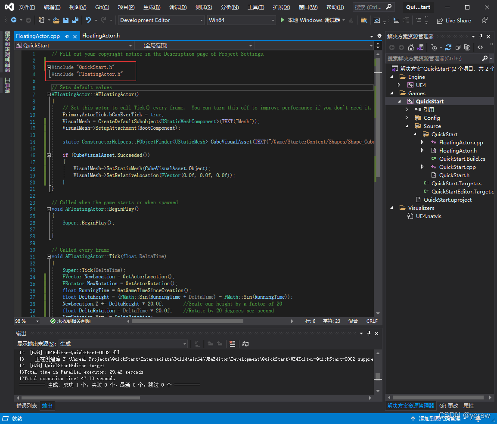Pin the FloatingActor.cpp tab
The image size is (497, 424).
pyautogui.click(x=67, y=37)
